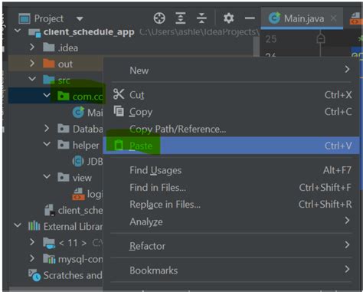Open the Project view dropdown arrow

tap(80, 19)
